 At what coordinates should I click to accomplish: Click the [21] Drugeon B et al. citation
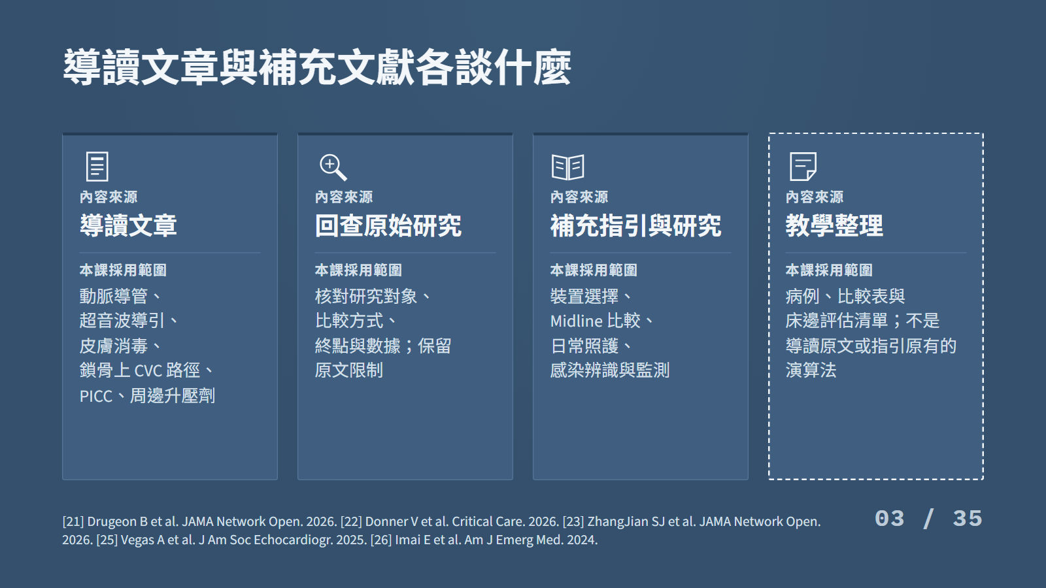(199, 521)
